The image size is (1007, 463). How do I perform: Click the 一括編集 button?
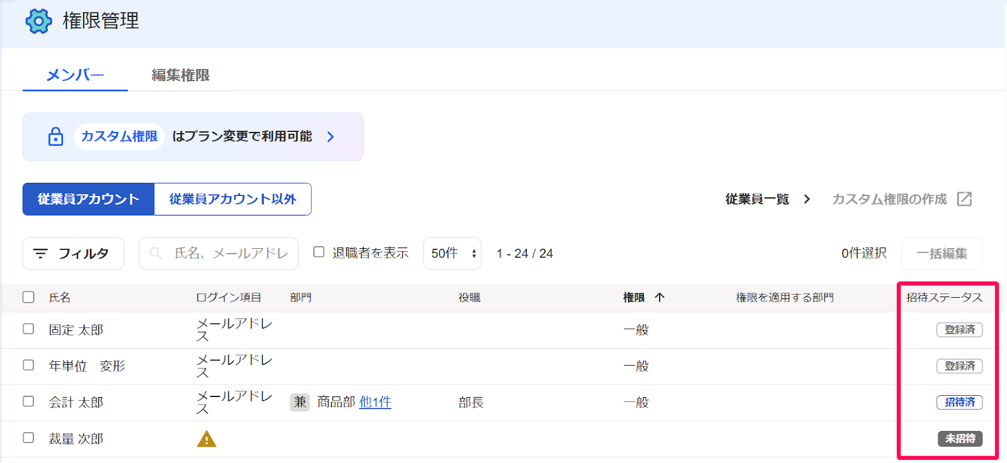[x=942, y=254]
